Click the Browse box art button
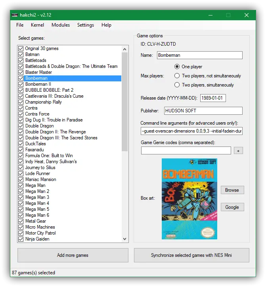Image resolution: width=266 pixels, height=287 pixels. [x=232, y=190]
